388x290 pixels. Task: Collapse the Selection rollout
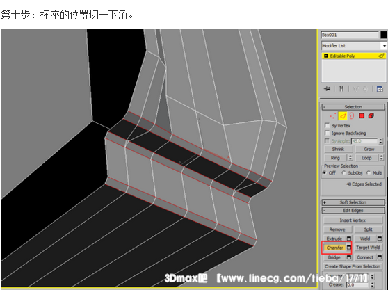(353, 107)
